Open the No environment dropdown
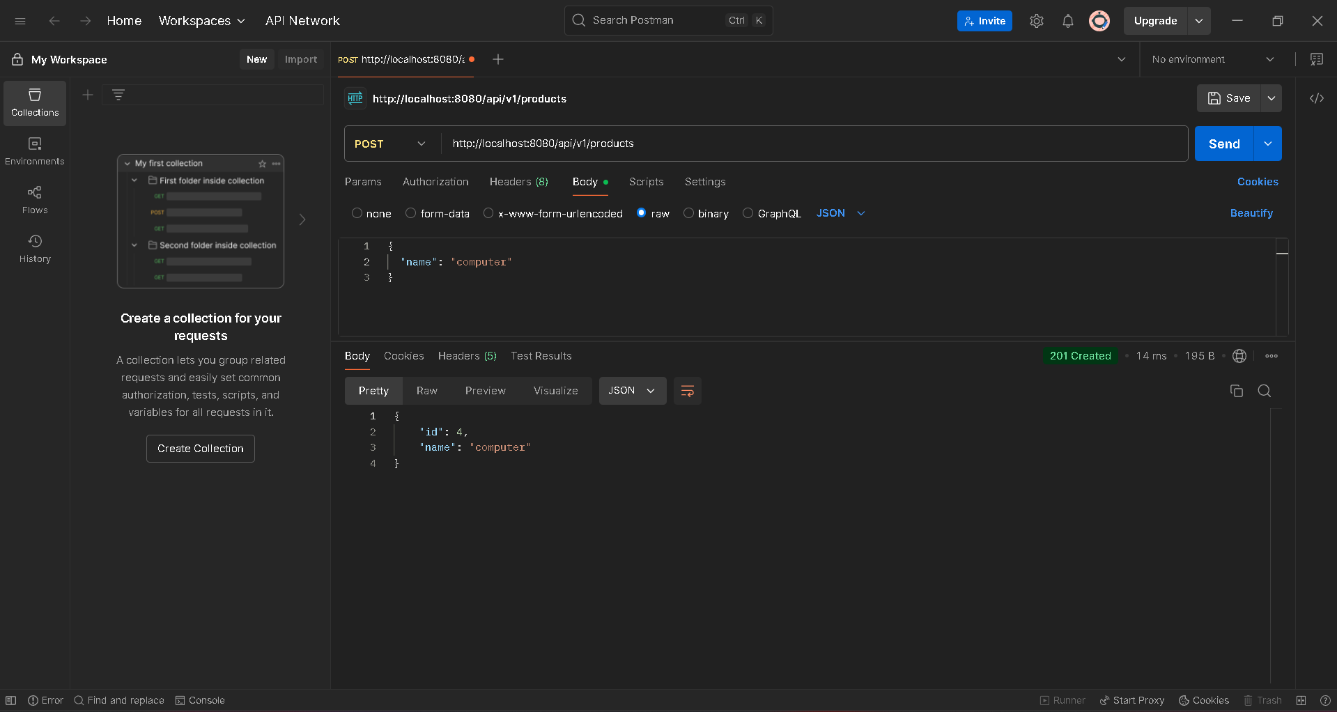The height and width of the screenshot is (712, 1337). (x=1213, y=59)
